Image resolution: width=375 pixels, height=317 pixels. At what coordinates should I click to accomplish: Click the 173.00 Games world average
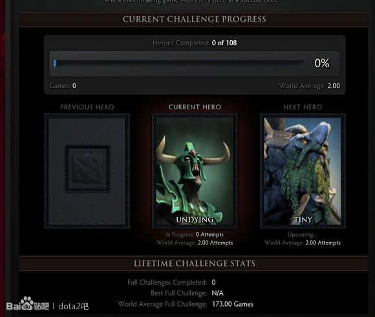click(x=233, y=304)
